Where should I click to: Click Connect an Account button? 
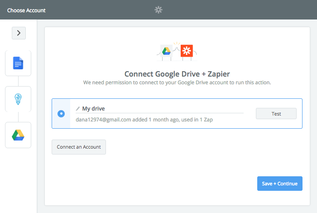coord(79,147)
